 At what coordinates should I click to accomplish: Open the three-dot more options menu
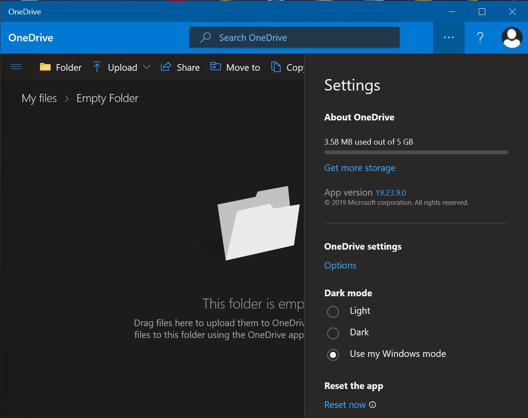point(449,38)
